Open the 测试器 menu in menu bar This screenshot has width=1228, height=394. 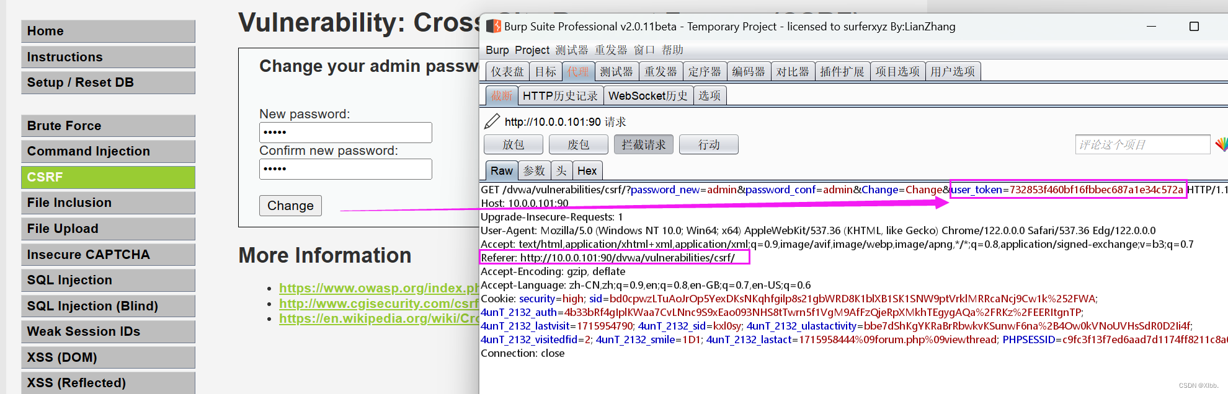click(572, 50)
